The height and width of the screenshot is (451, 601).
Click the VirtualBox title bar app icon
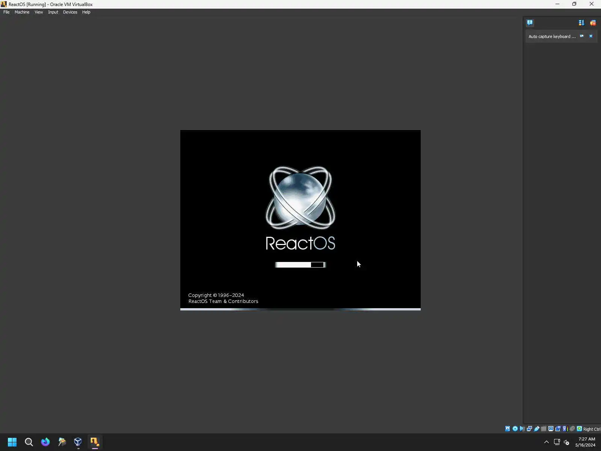[4, 4]
